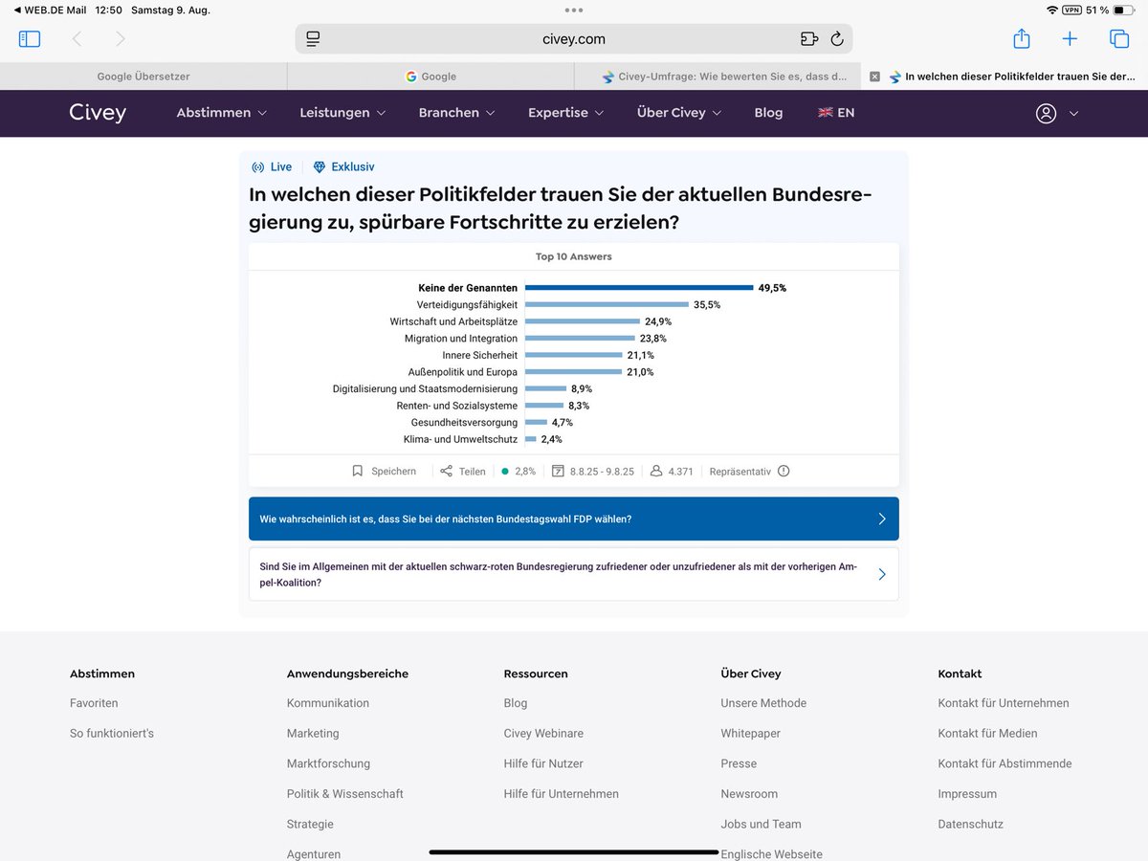Viewport: 1148px width, 861px height.
Task: Switch to Google Übersetzer tab
Action: point(143,77)
